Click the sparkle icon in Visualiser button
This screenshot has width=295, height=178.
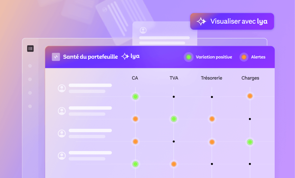click(x=201, y=21)
